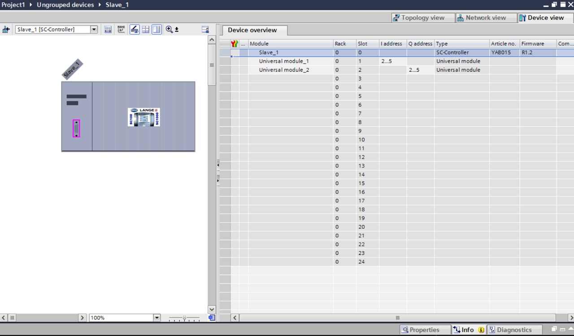574x336 pixels.
Task: Click Q address cell 2...5 of Universal module_2
Action: [421, 70]
